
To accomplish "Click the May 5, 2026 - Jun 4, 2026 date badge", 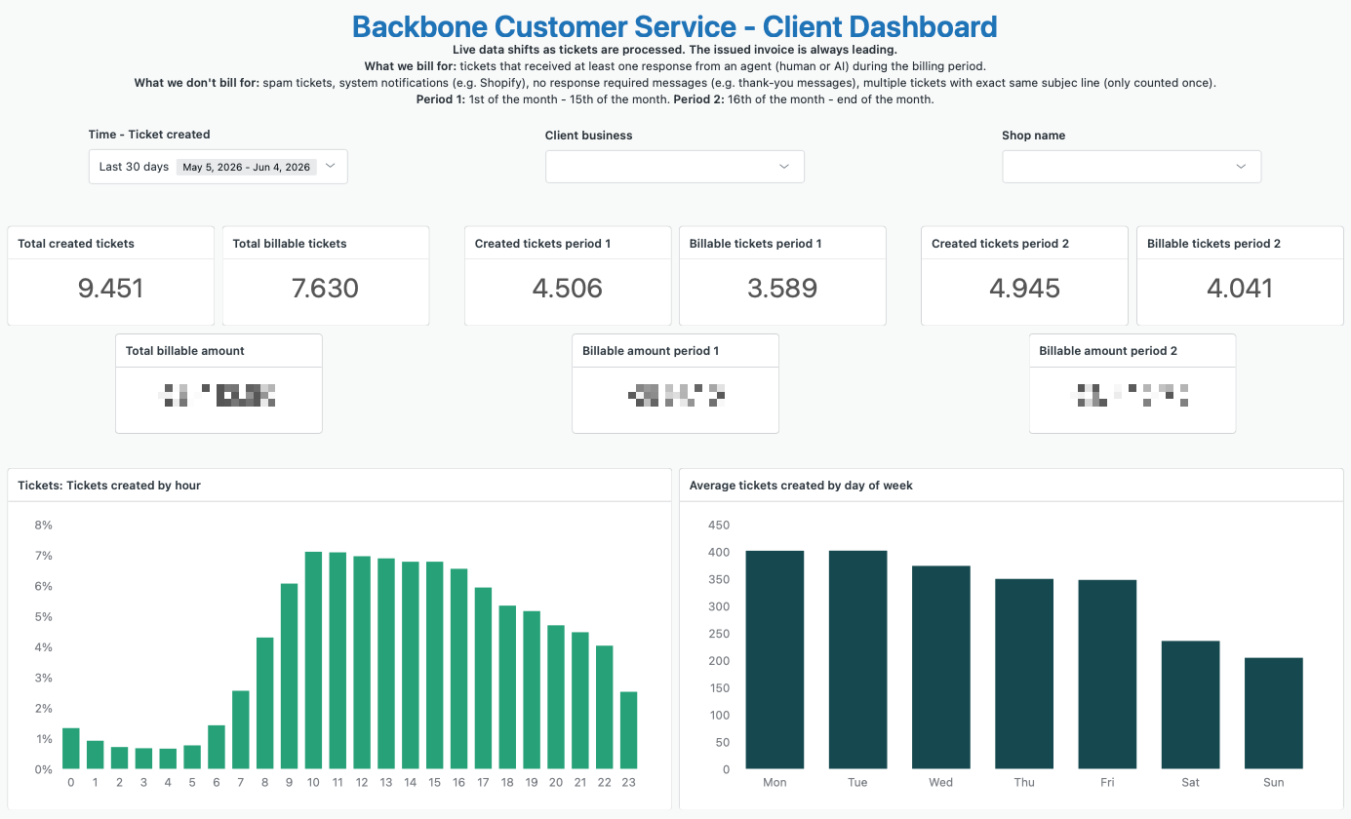I will tap(246, 167).
